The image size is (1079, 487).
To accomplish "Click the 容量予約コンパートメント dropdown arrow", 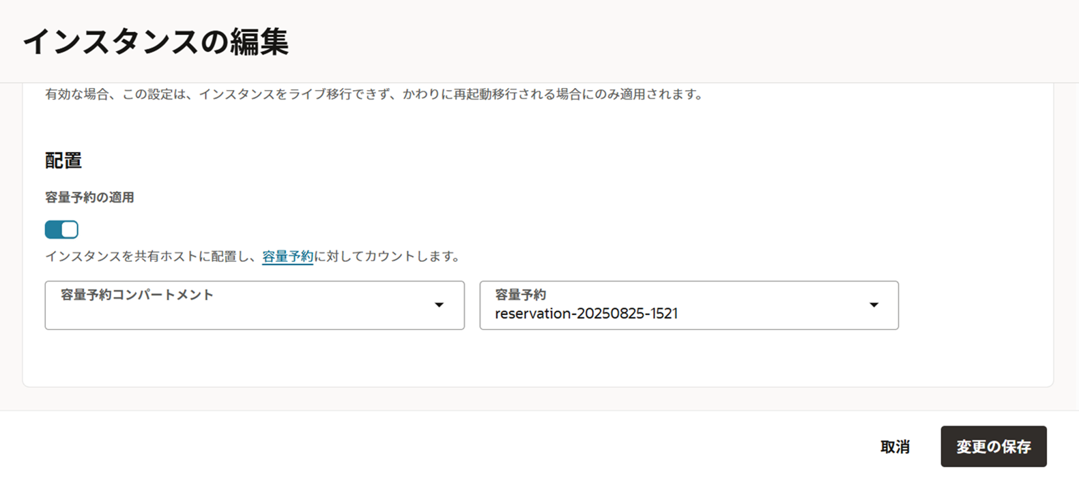I will pos(440,305).
